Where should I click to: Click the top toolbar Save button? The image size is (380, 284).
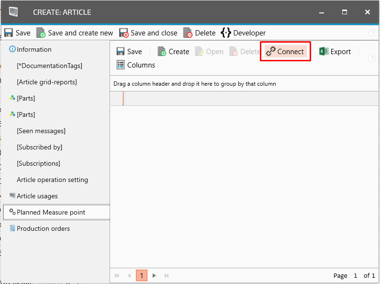point(17,33)
